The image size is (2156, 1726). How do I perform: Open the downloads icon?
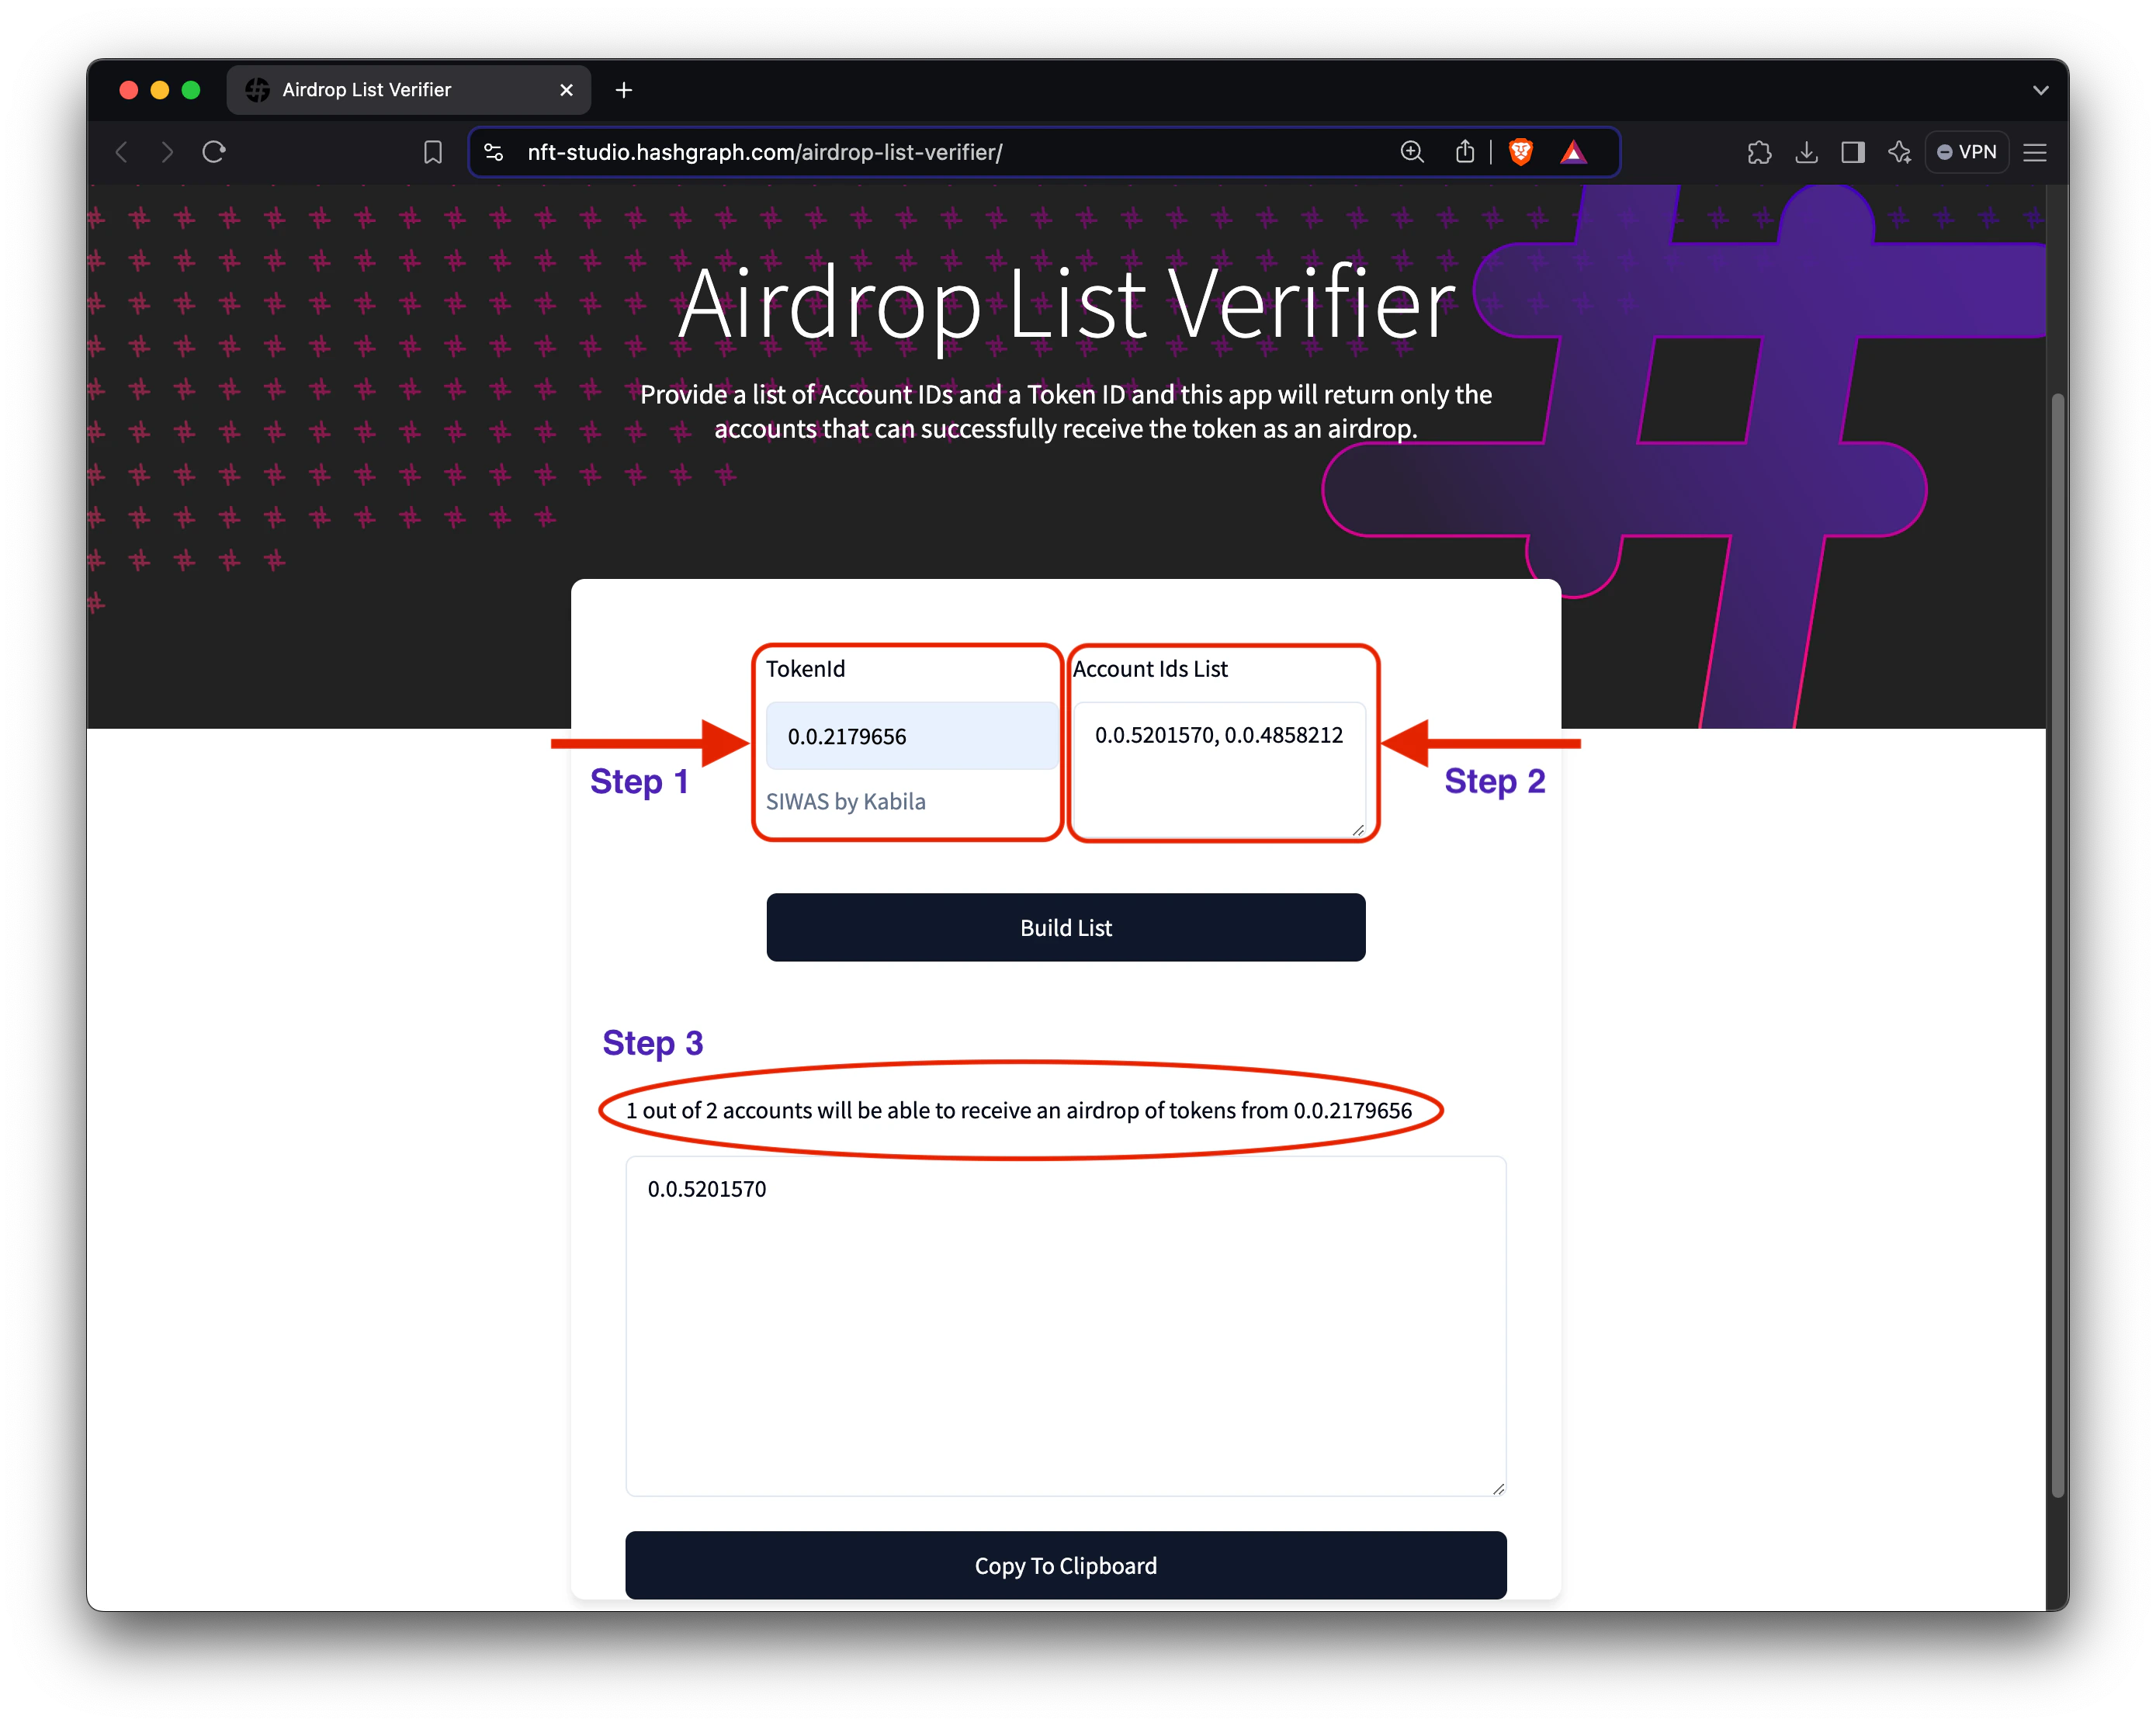tap(1806, 152)
